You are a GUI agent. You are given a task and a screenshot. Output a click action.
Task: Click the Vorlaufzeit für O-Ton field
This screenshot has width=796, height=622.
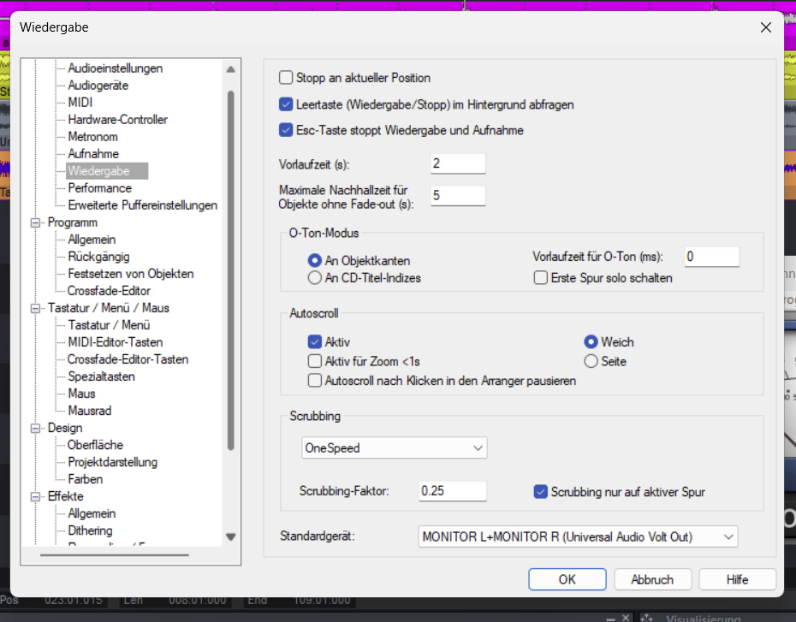point(712,257)
